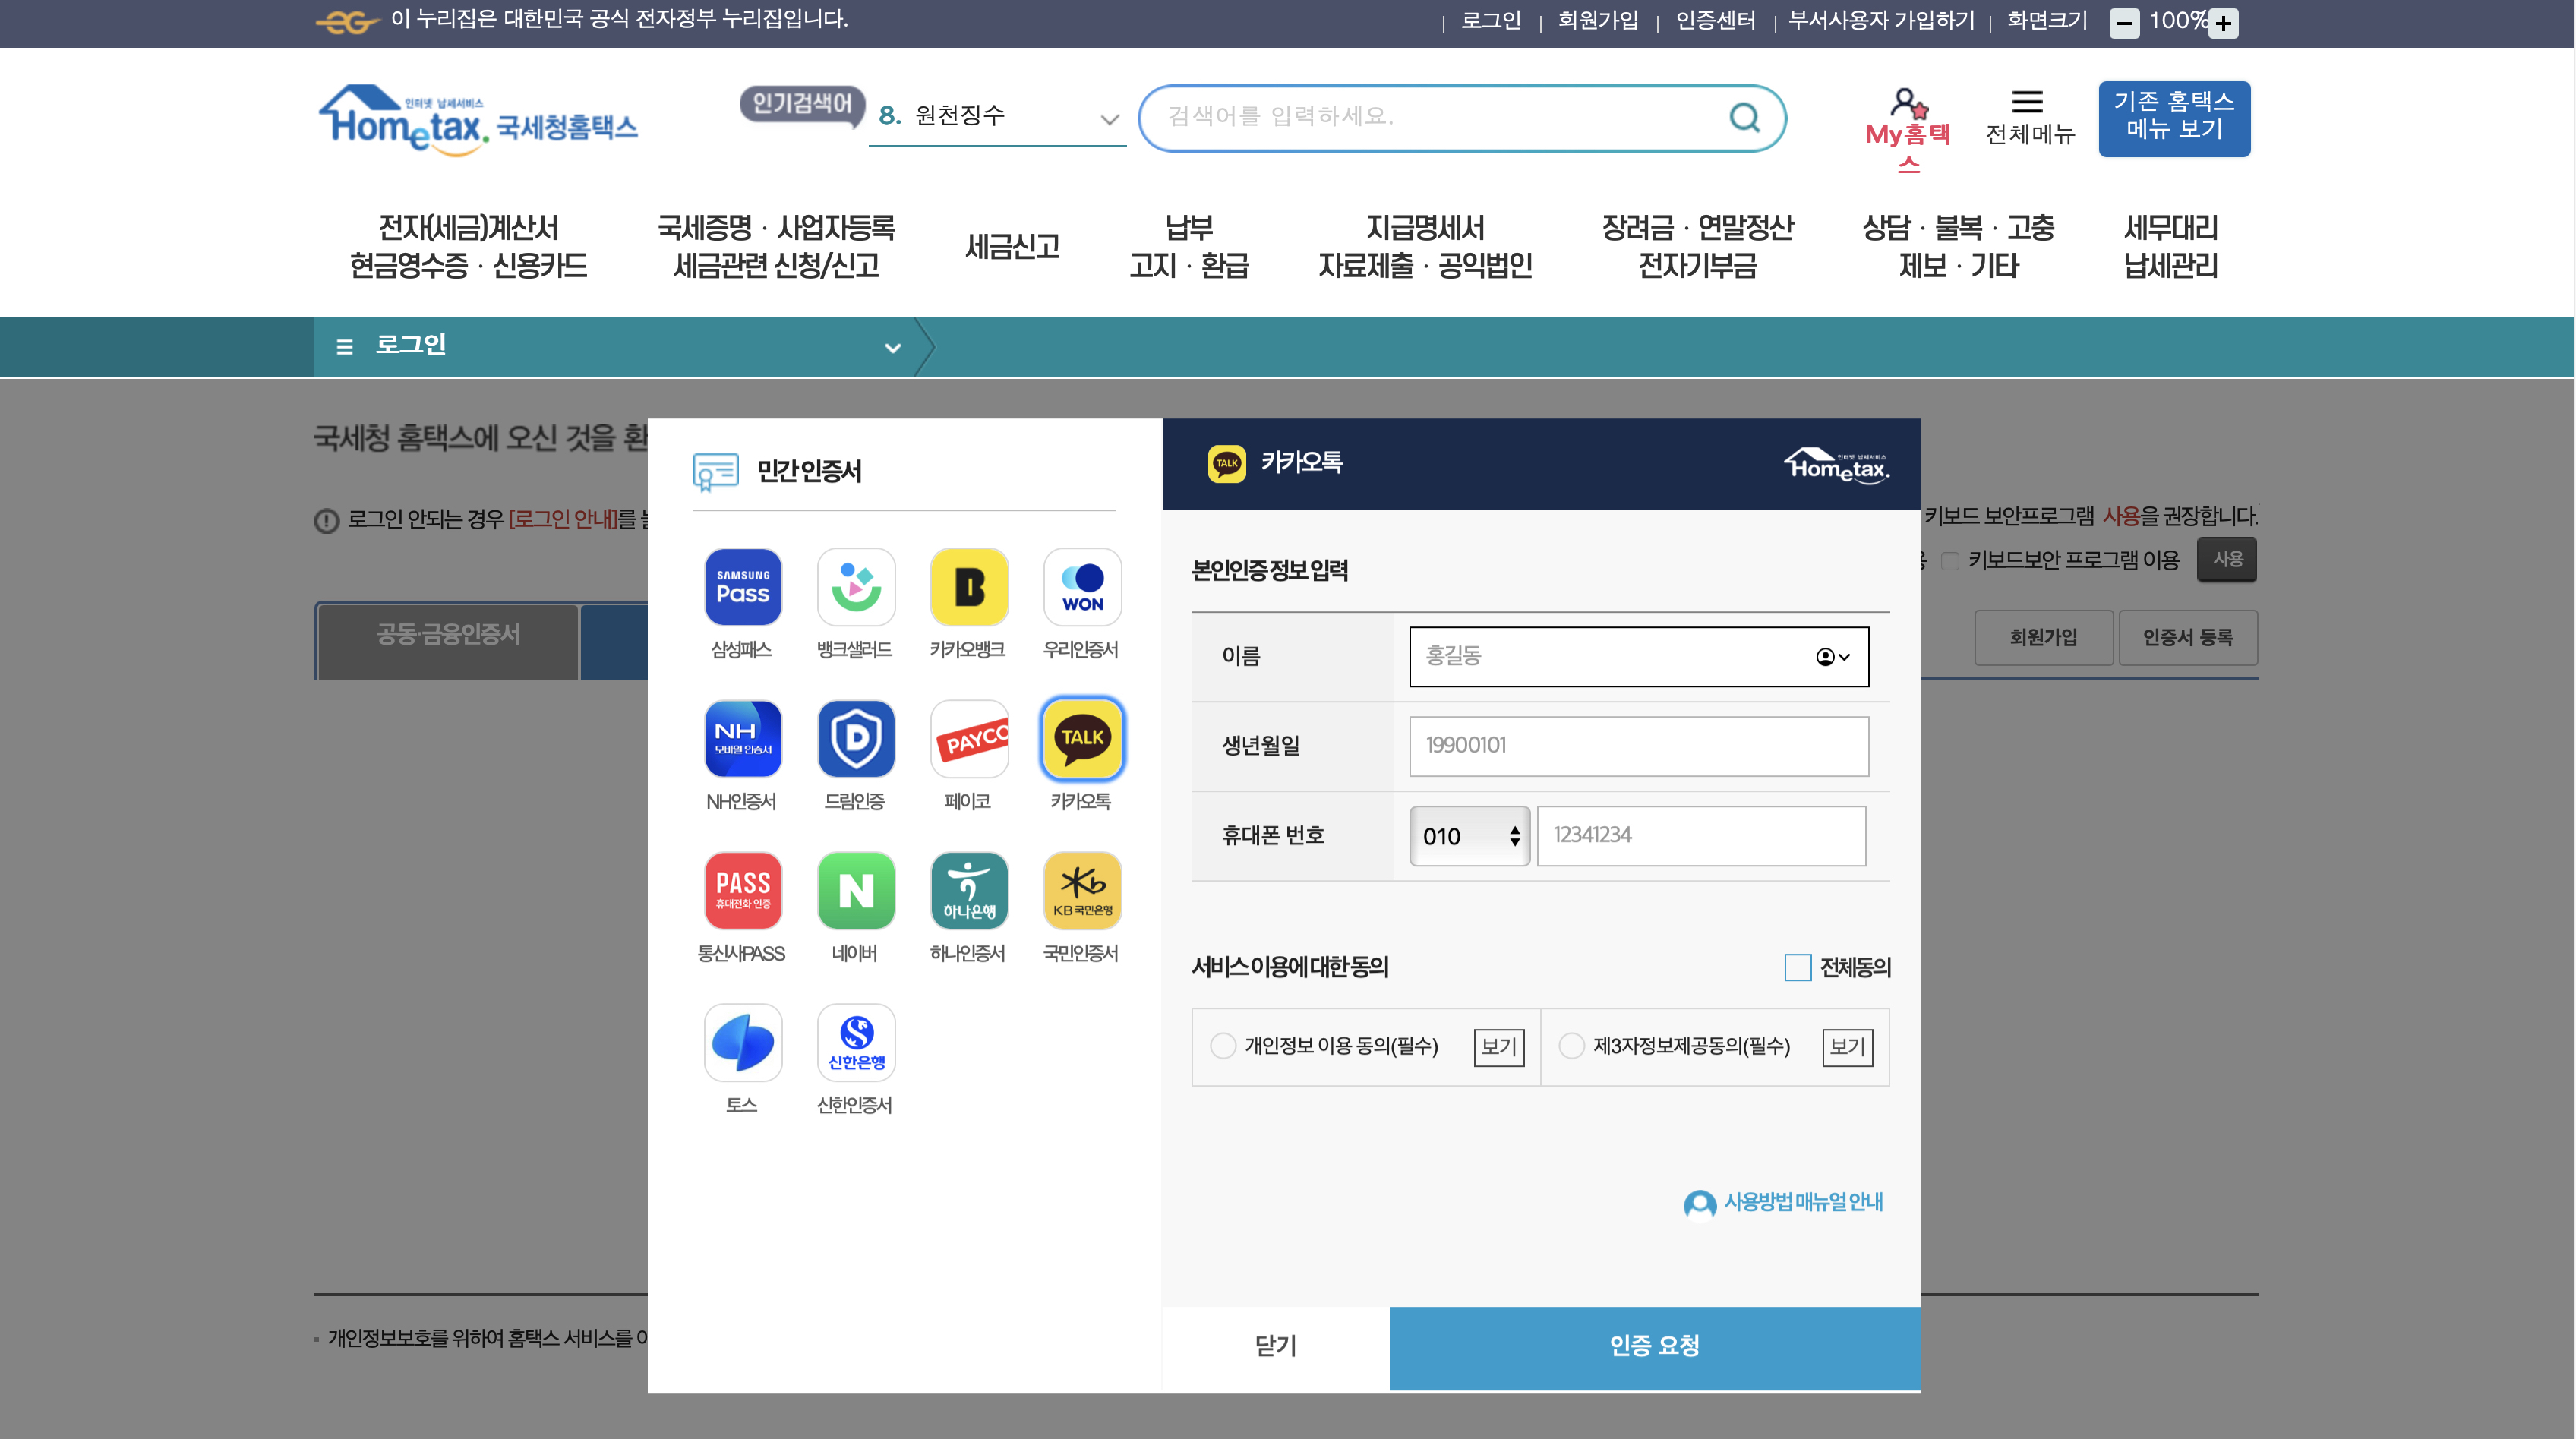Click the [로그인 안내] red link

[x=563, y=519]
